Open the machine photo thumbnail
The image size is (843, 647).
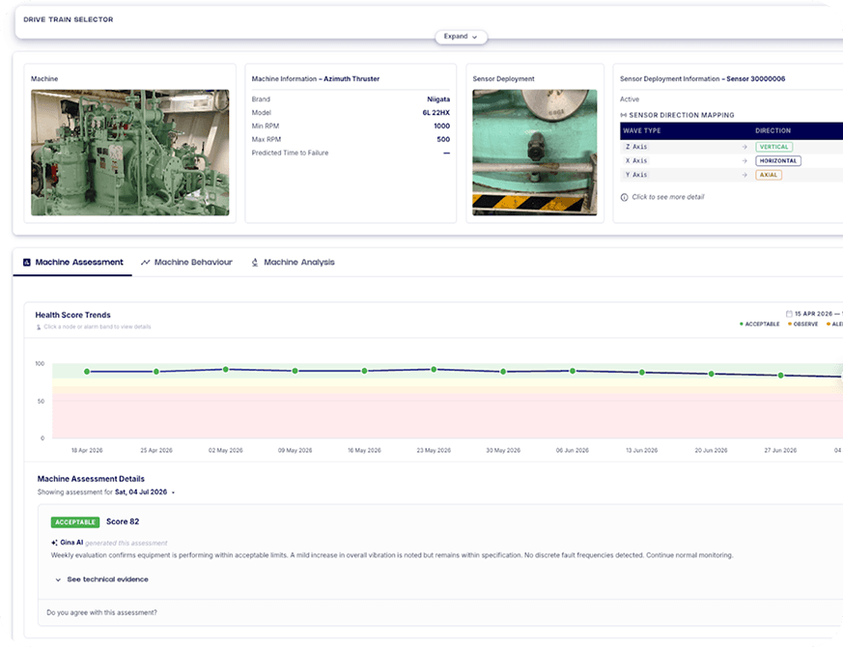130,153
